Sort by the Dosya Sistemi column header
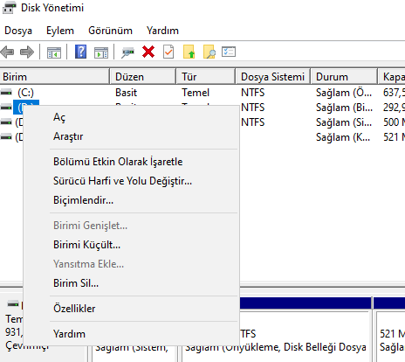The height and width of the screenshot is (362, 405). 272,77
